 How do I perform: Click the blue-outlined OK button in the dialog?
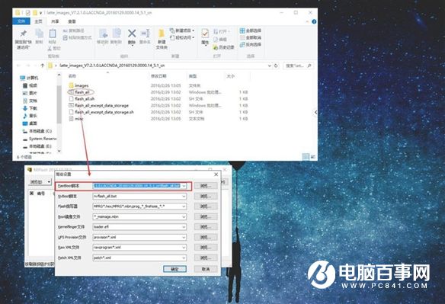[x=174, y=269]
